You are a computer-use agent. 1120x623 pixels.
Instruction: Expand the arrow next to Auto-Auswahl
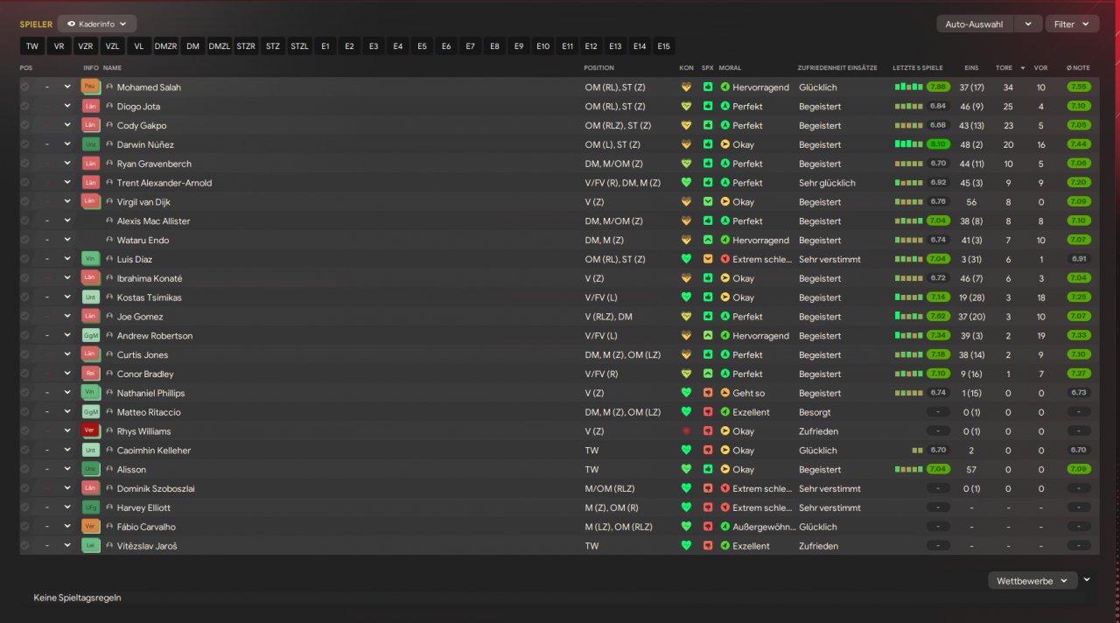tap(1030, 24)
